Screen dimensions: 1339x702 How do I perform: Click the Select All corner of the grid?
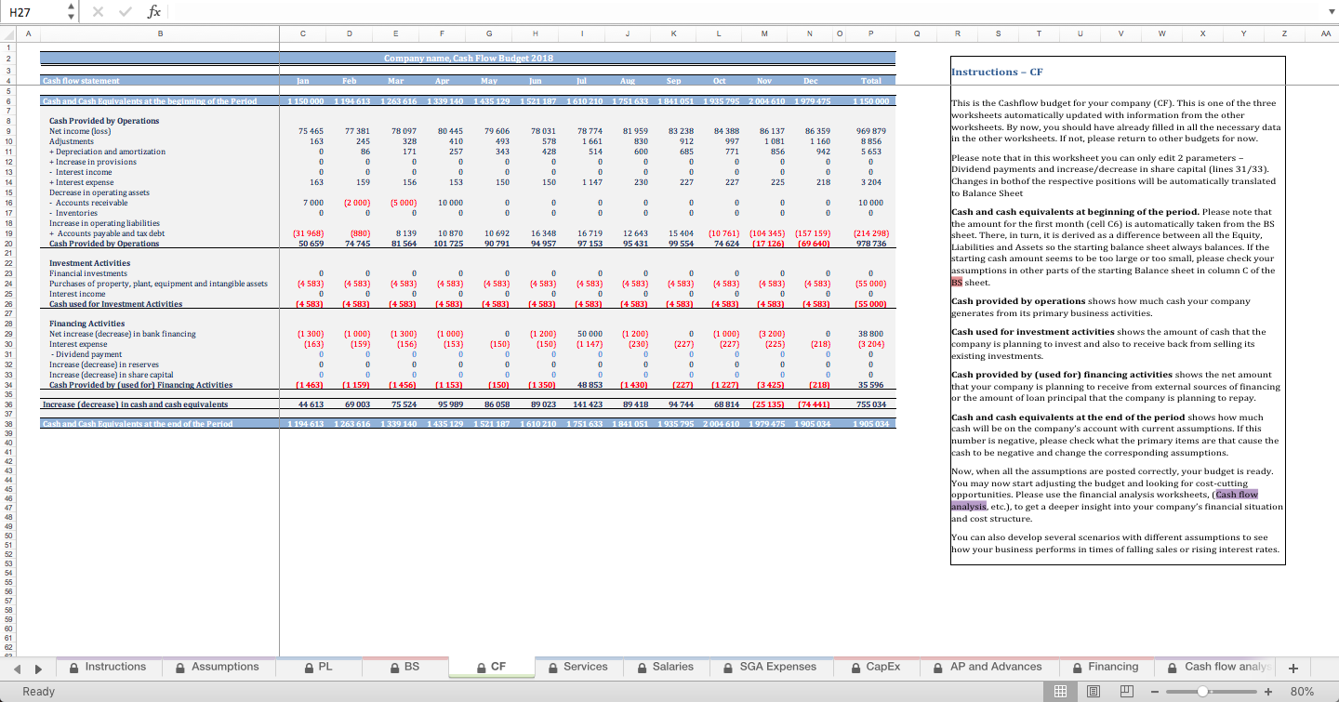(x=7, y=34)
